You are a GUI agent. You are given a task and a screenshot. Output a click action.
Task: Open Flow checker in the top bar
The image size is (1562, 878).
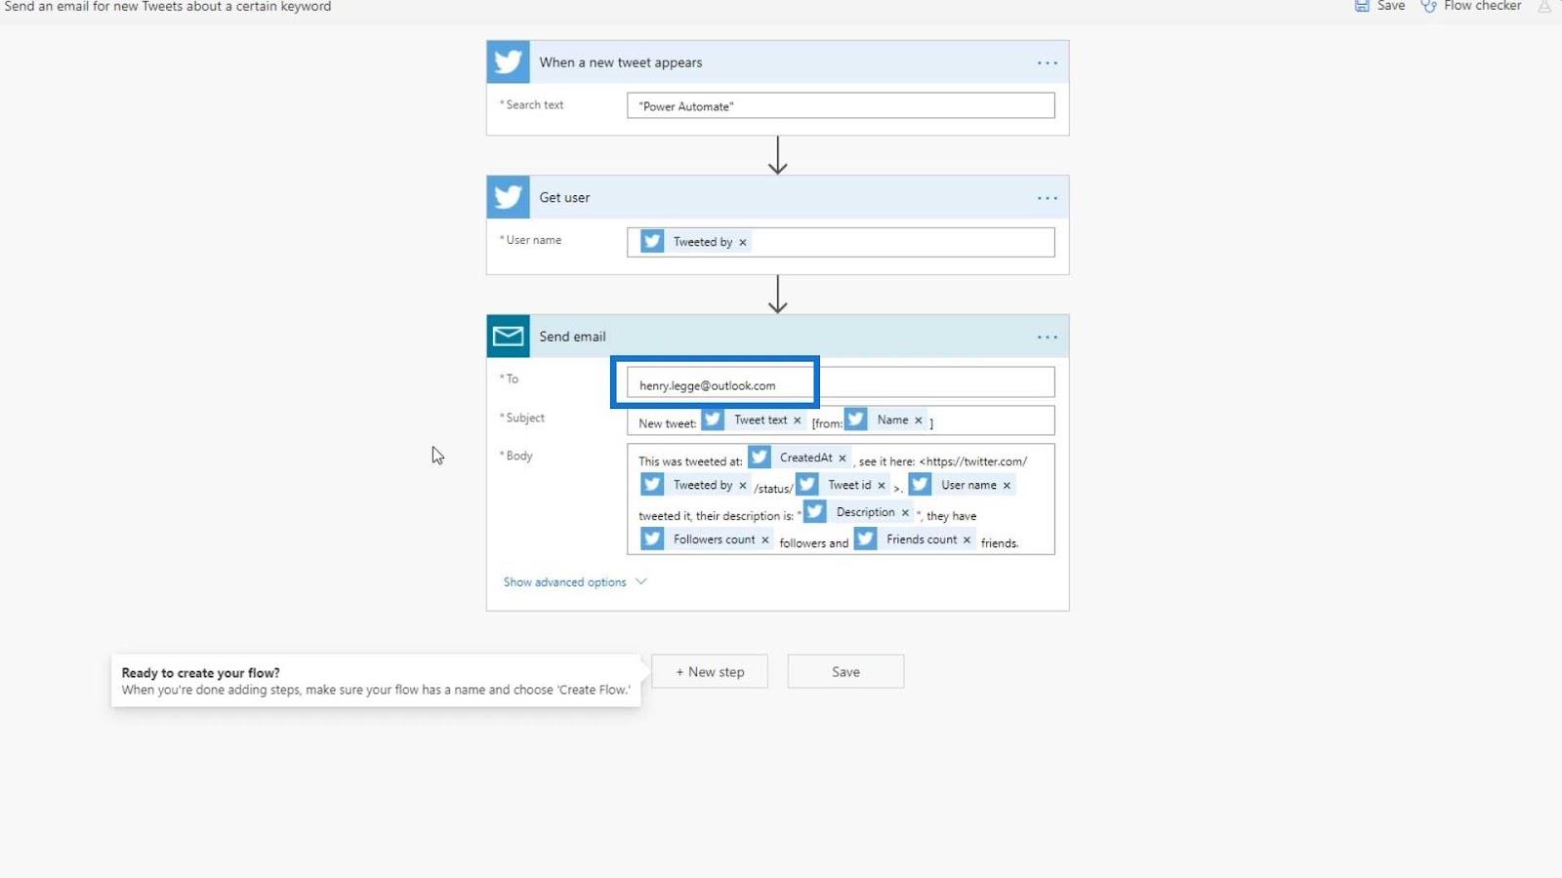point(1482,6)
